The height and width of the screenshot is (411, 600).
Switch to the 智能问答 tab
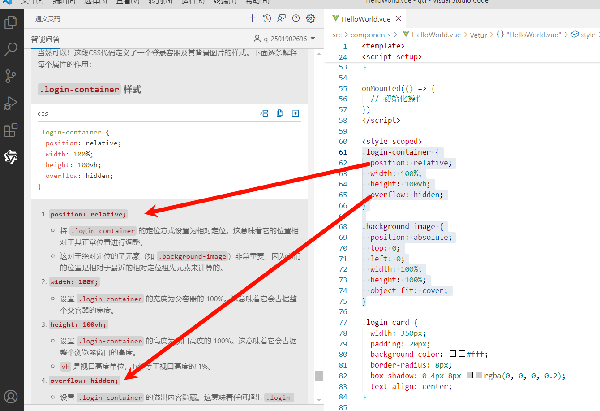click(45, 39)
